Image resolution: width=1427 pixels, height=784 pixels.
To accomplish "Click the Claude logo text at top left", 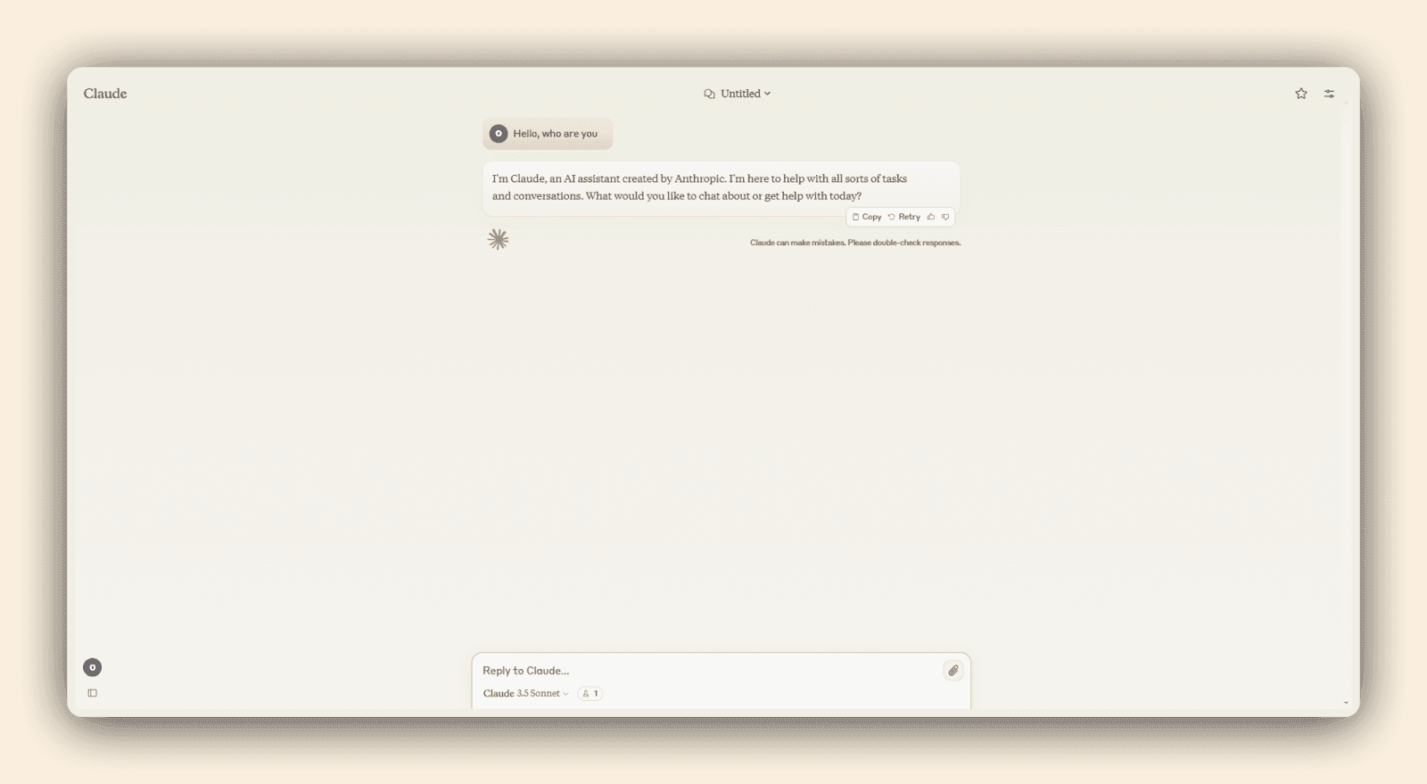I will 105,94.
